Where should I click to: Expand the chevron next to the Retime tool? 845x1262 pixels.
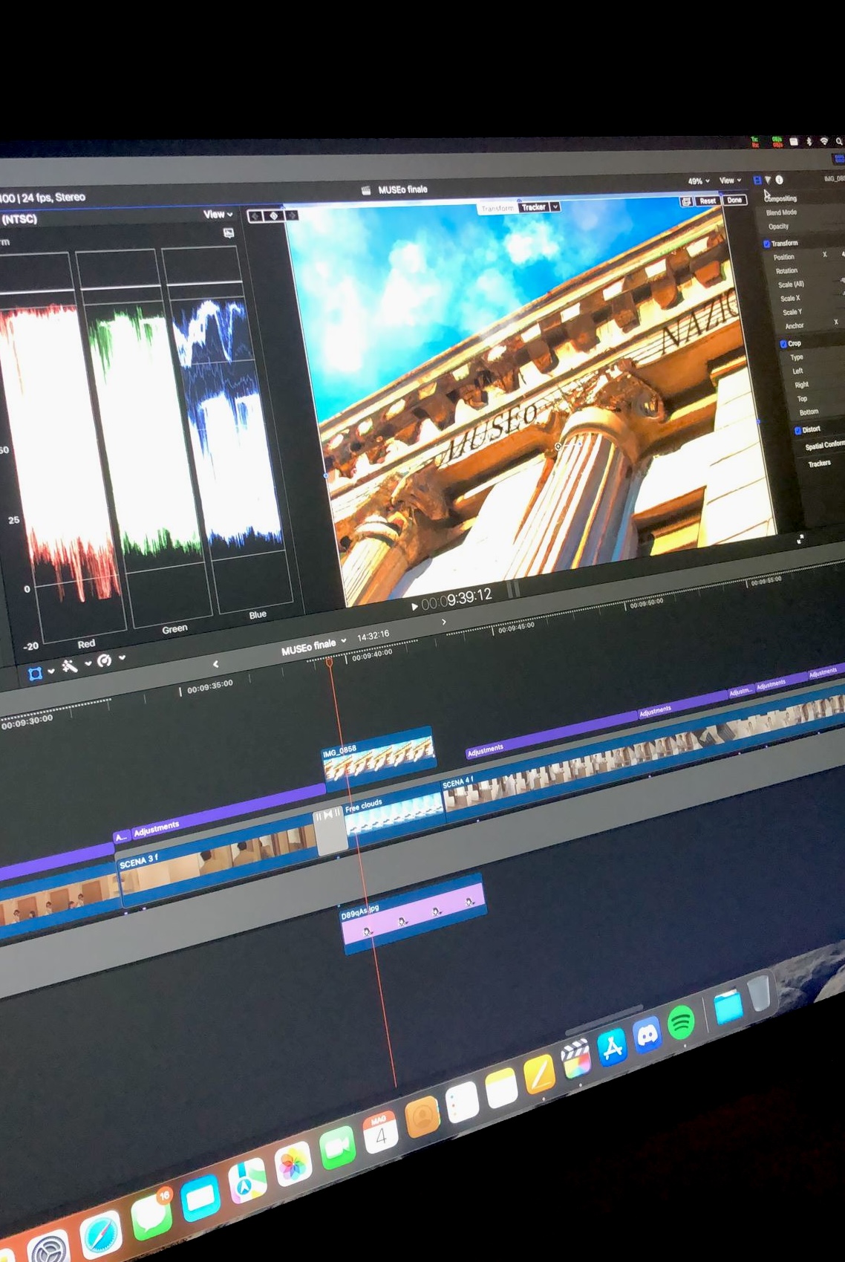pyautogui.click(x=123, y=657)
